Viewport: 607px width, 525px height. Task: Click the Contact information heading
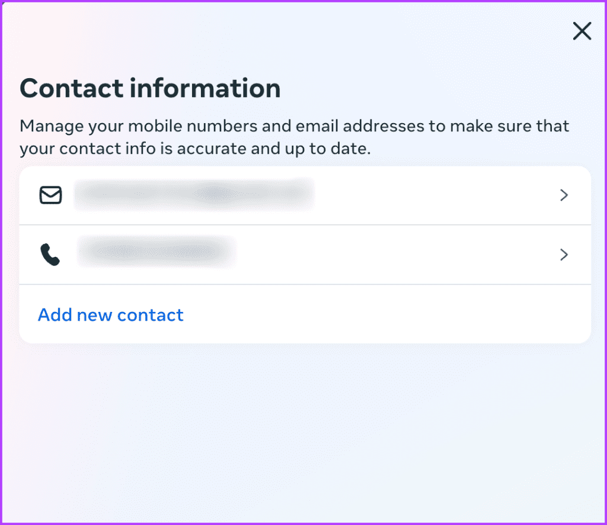150,88
